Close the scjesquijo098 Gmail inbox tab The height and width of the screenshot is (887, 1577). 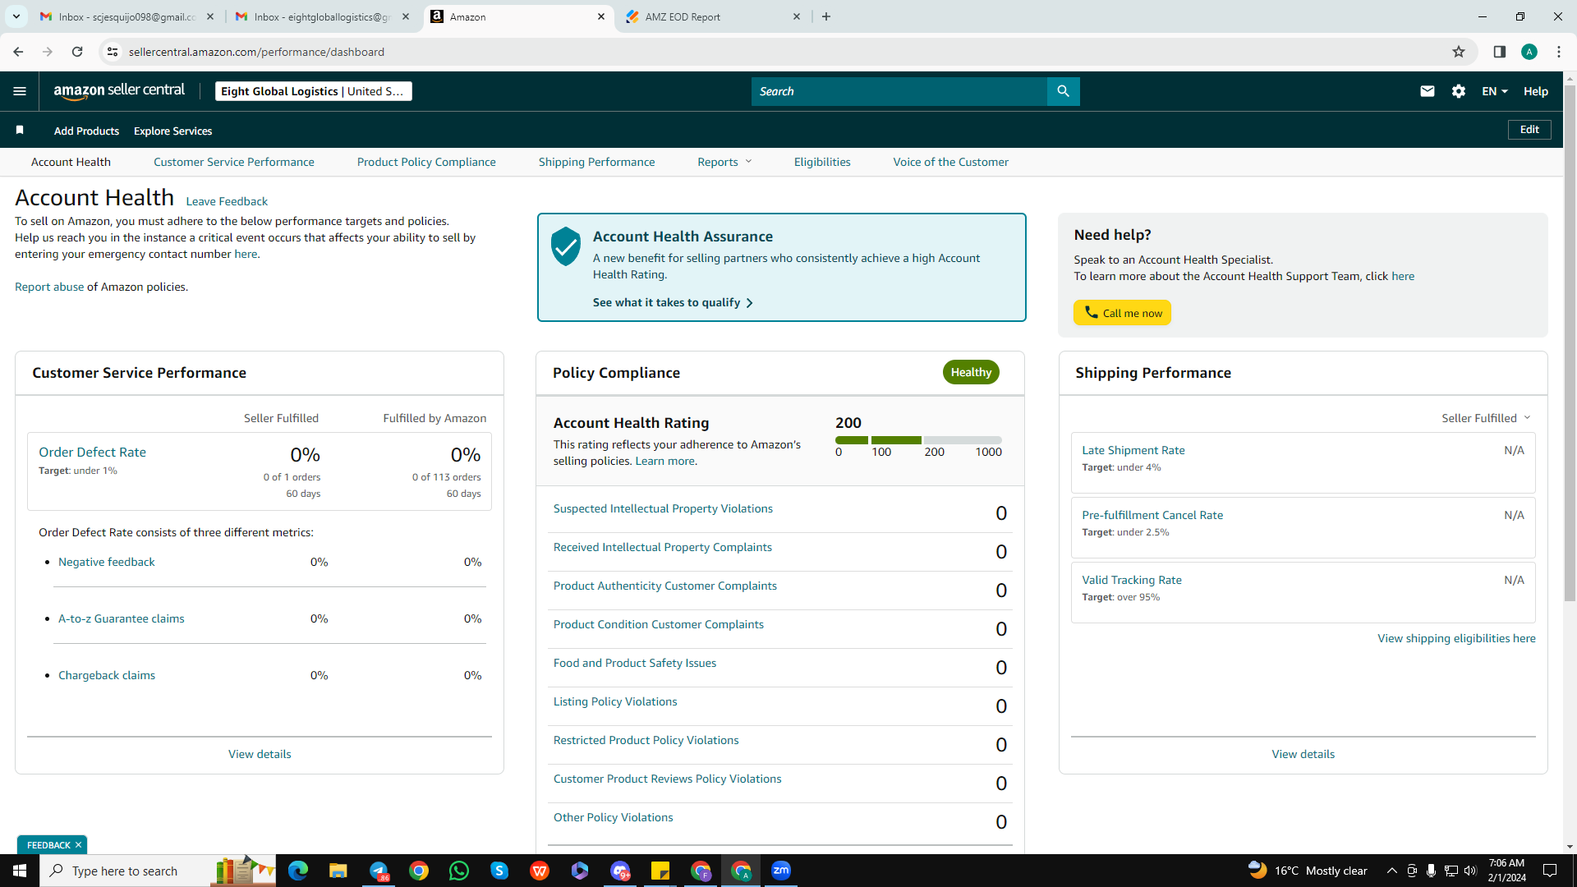(x=210, y=16)
